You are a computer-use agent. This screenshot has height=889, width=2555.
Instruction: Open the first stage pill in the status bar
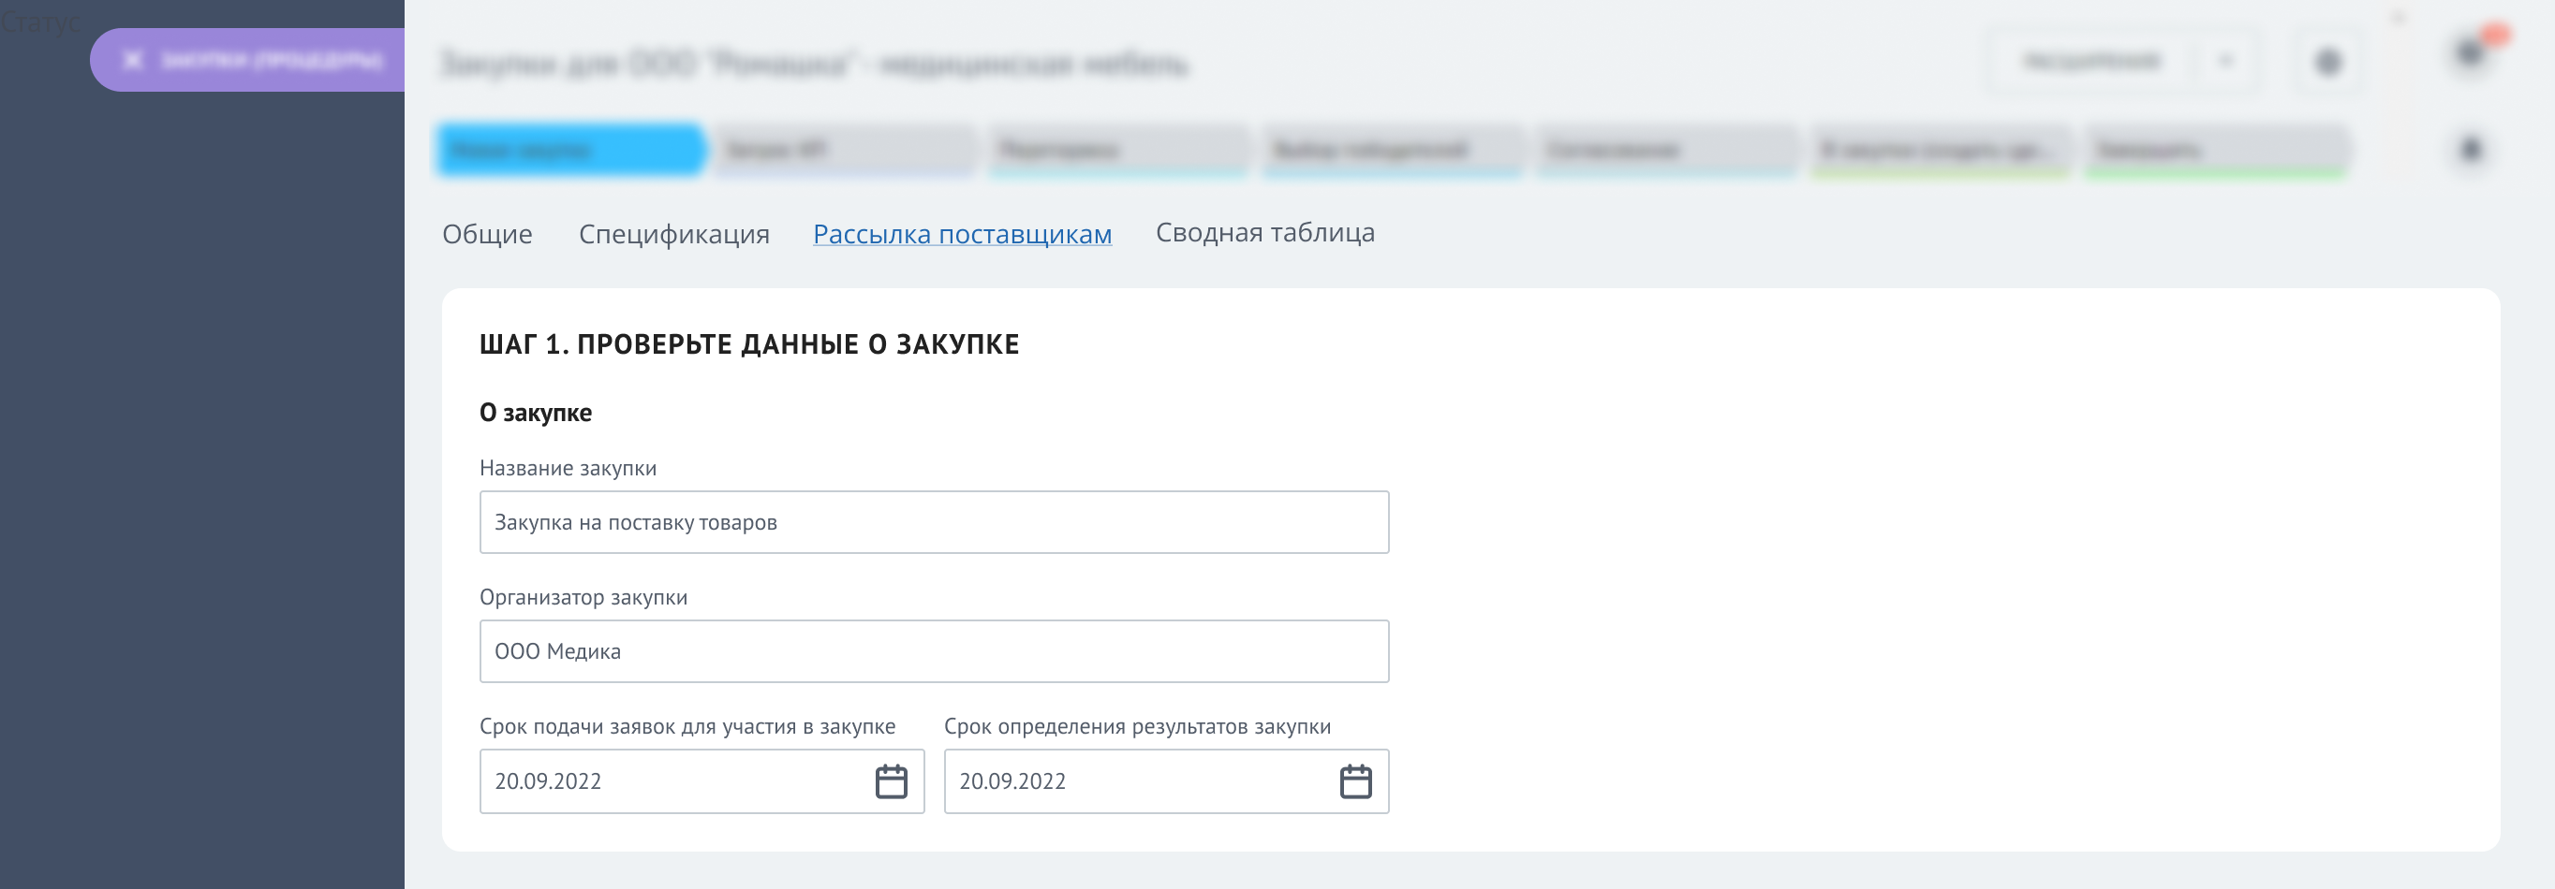click(x=570, y=149)
